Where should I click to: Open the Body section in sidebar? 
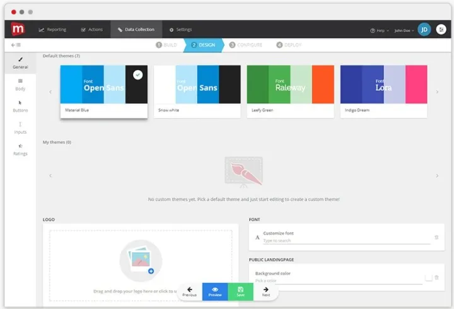20,84
